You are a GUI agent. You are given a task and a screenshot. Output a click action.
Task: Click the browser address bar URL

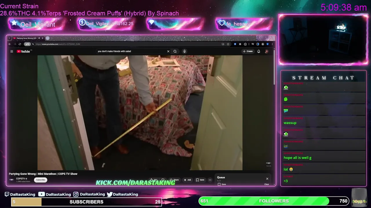(x=58, y=44)
